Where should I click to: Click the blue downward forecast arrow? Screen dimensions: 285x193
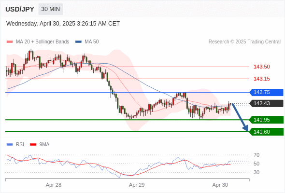click(240, 117)
